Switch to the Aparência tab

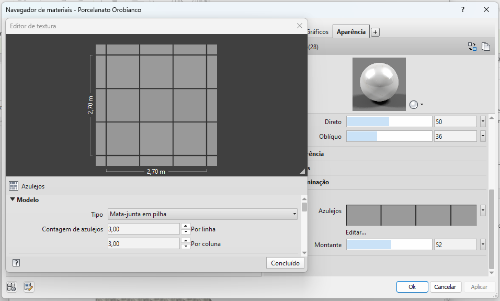pos(351,31)
